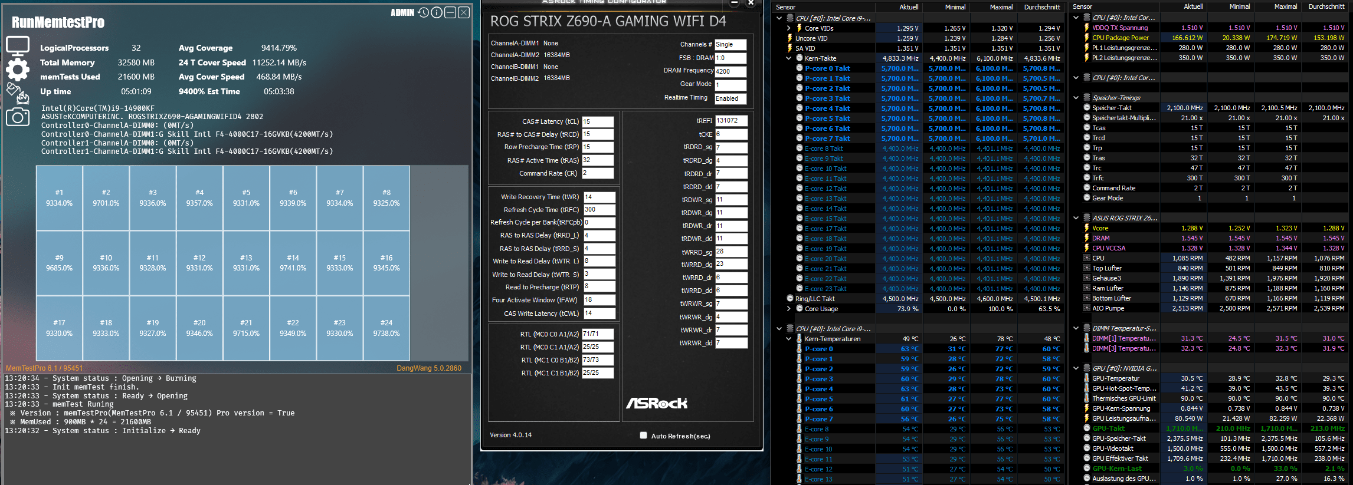The image size is (1353, 485).
Task: Click the DangWang 5.0.2860 label
Action: click(429, 368)
